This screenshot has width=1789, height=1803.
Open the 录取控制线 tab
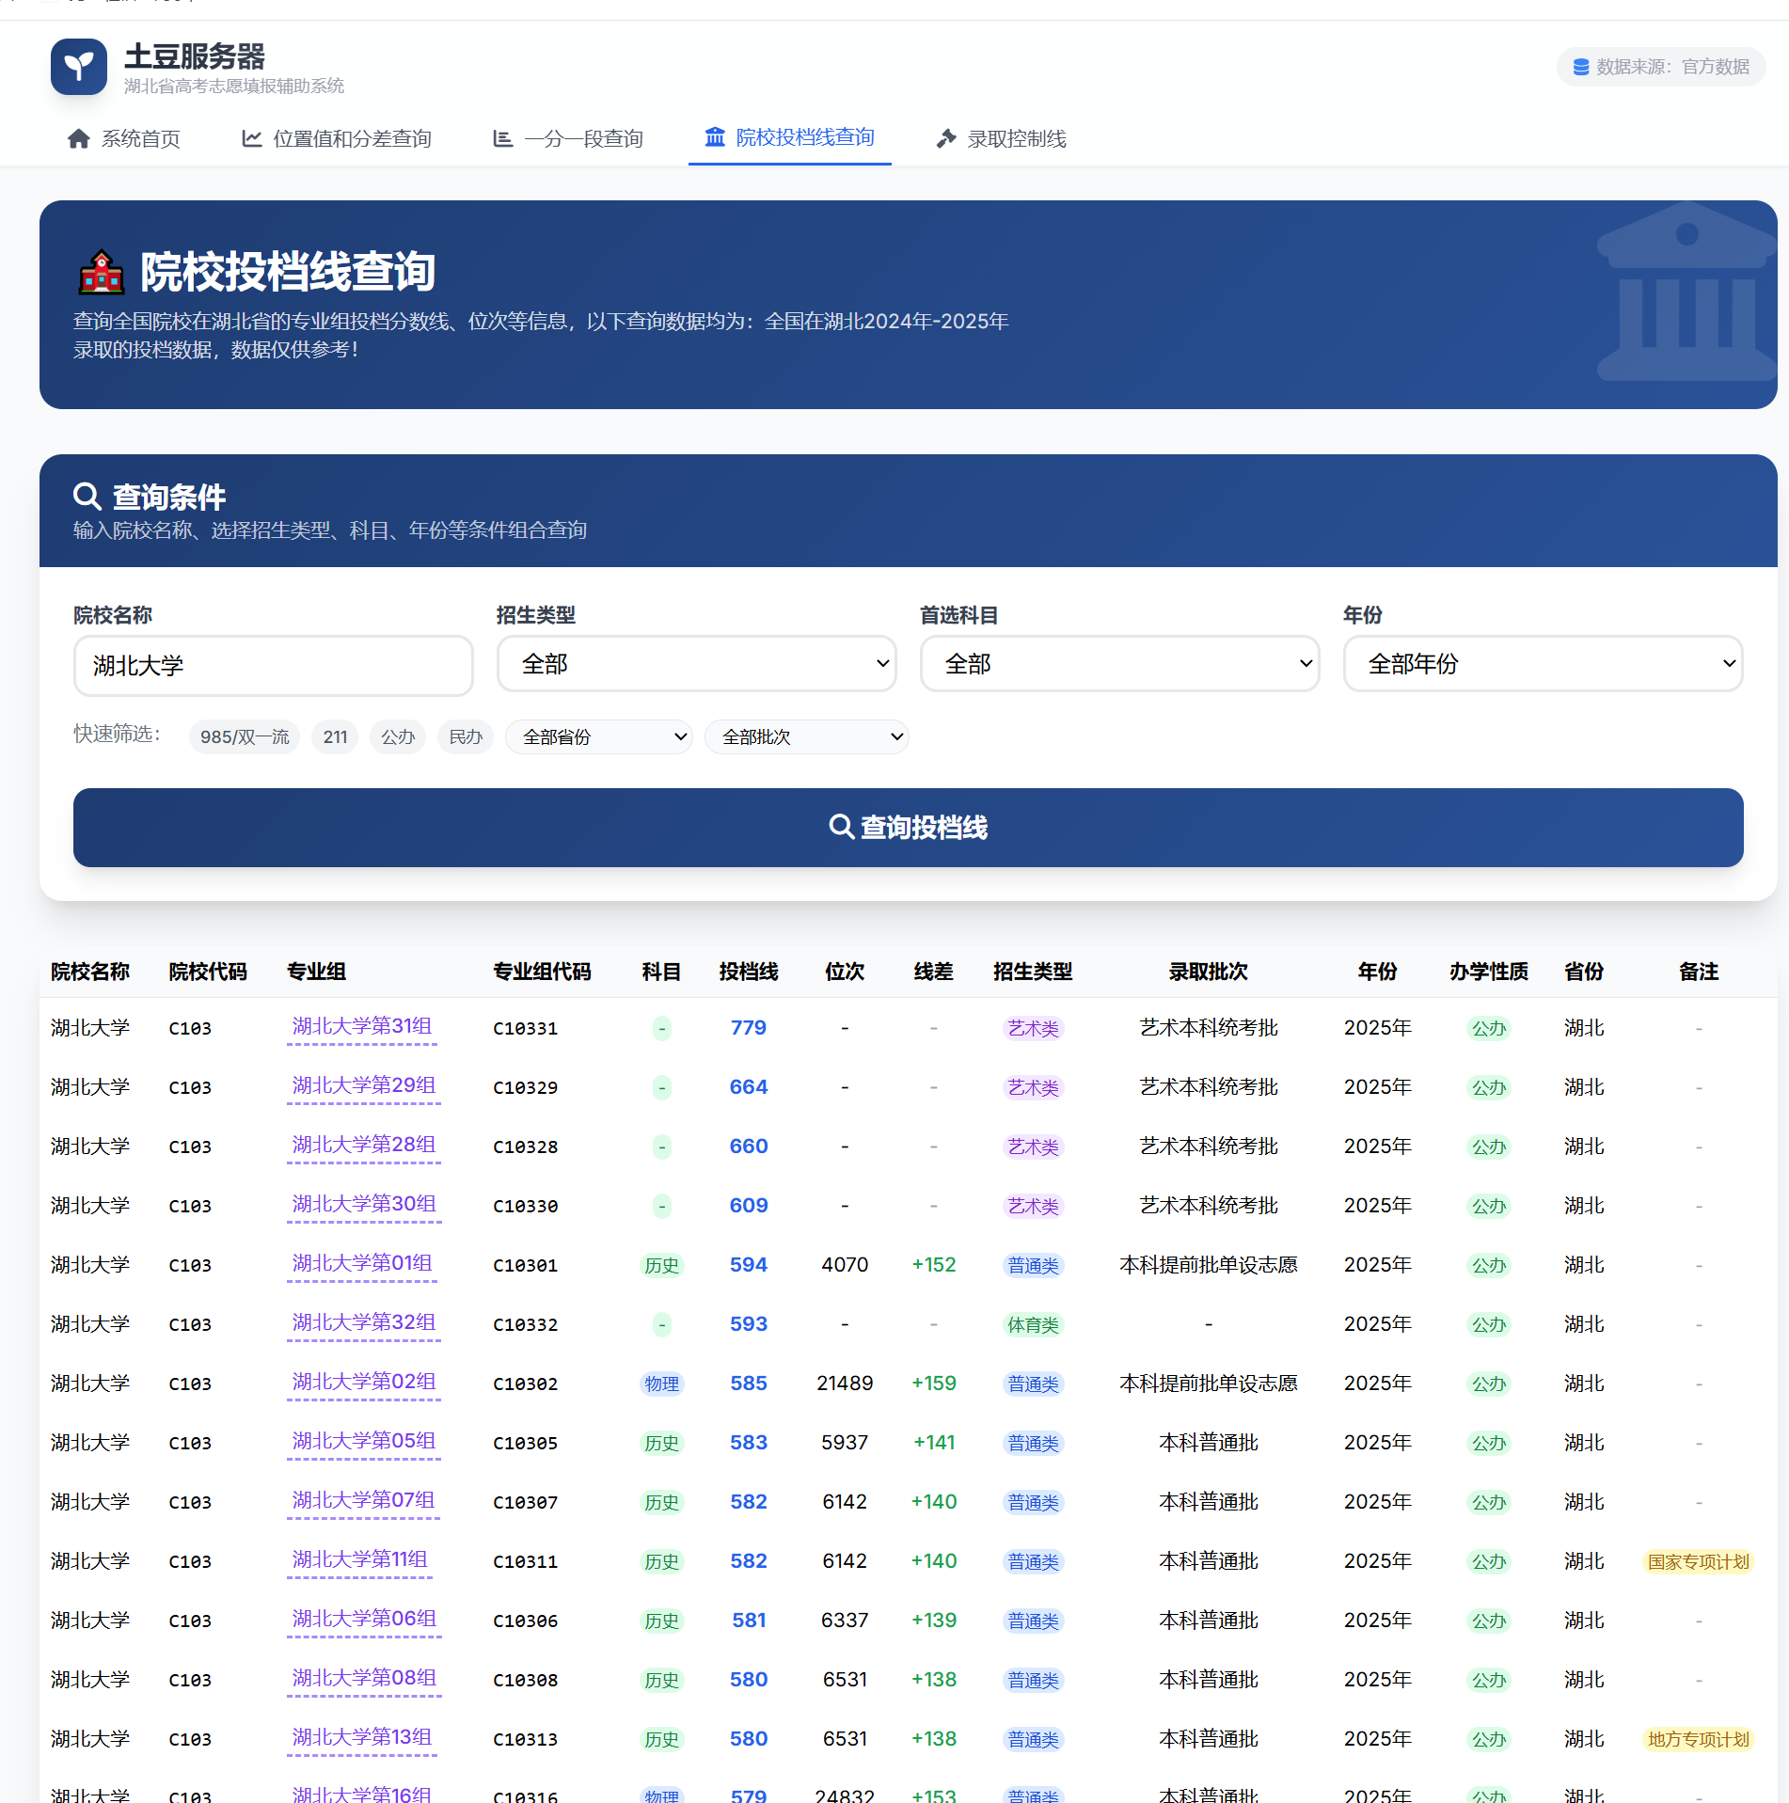[1002, 139]
